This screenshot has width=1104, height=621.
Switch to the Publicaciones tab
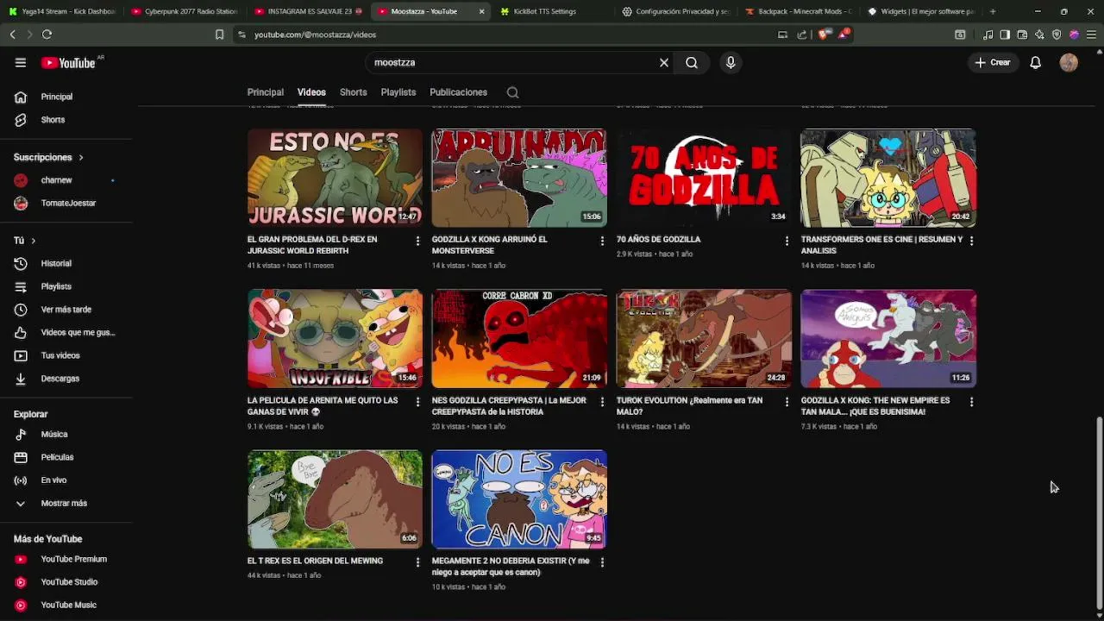tap(458, 92)
